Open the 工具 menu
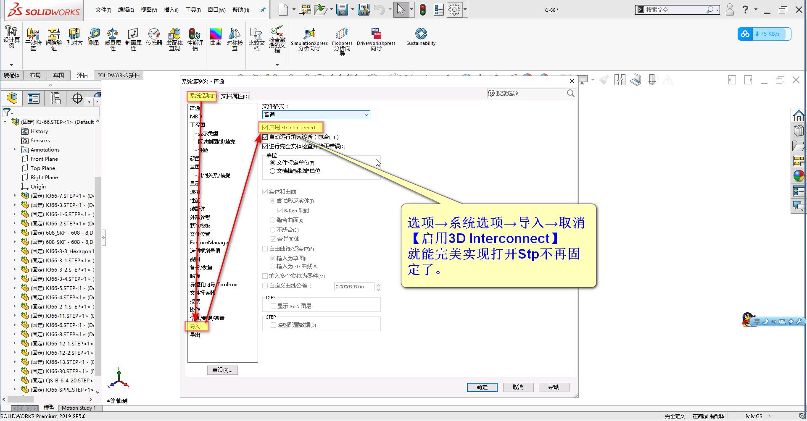This screenshot has width=807, height=421. [192, 9]
